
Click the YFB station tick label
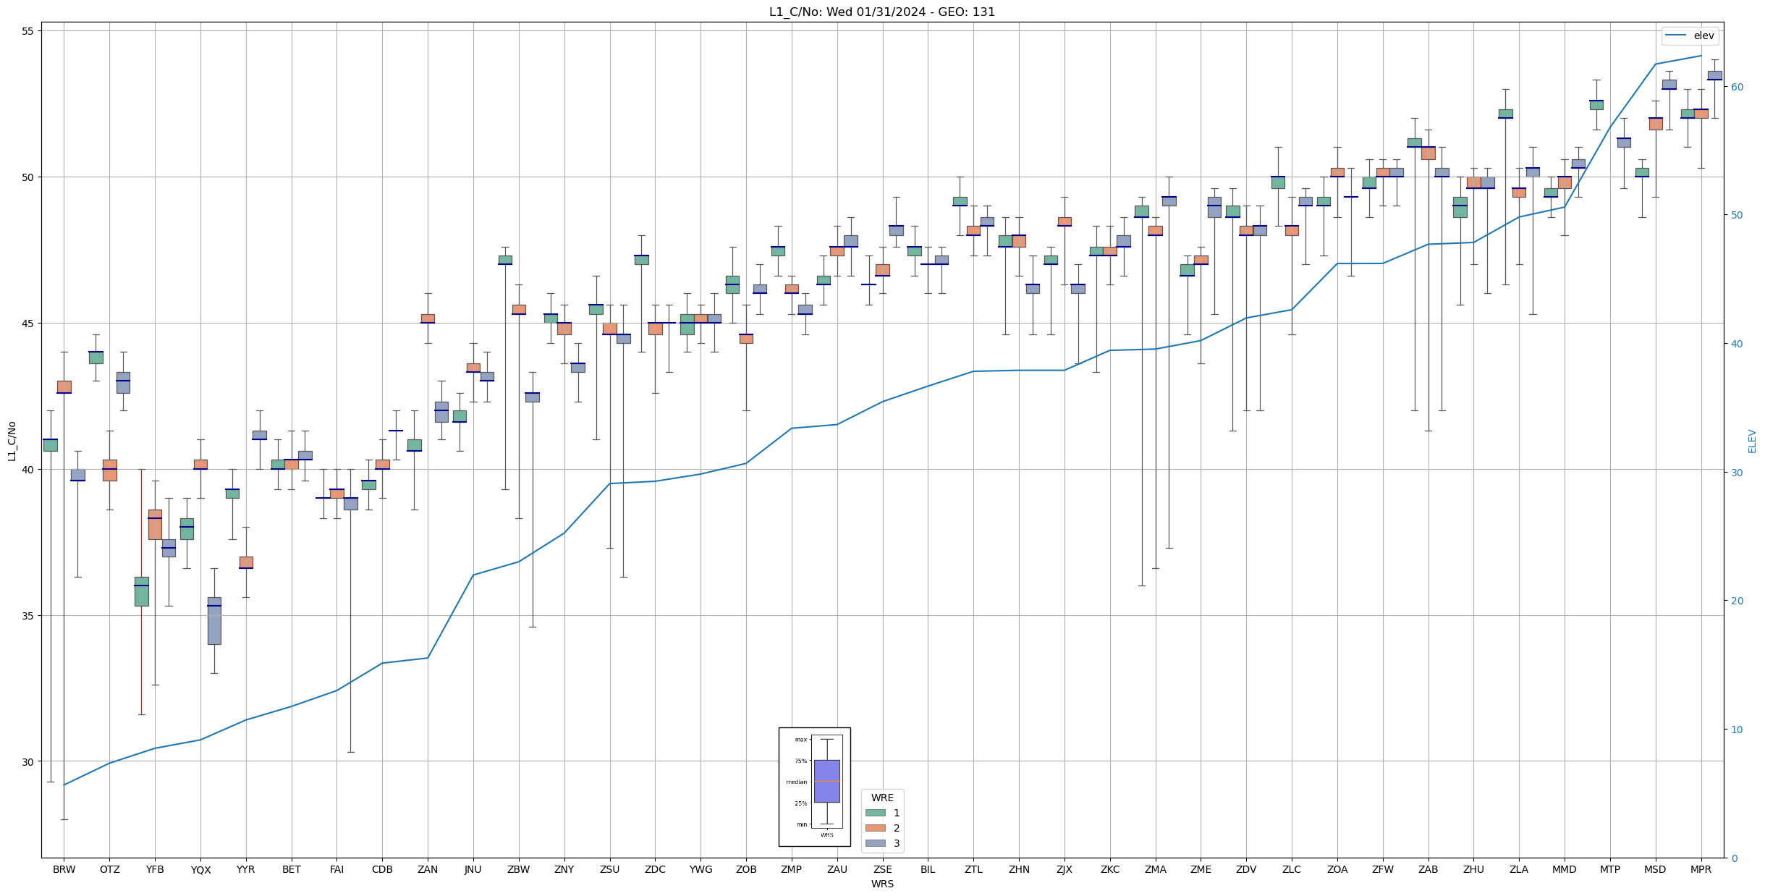pyautogui.click(x=155, y=869)
